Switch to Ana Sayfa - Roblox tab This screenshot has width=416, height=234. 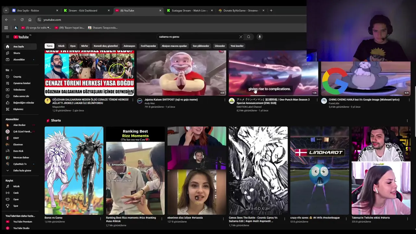click(x=35, y=10)
